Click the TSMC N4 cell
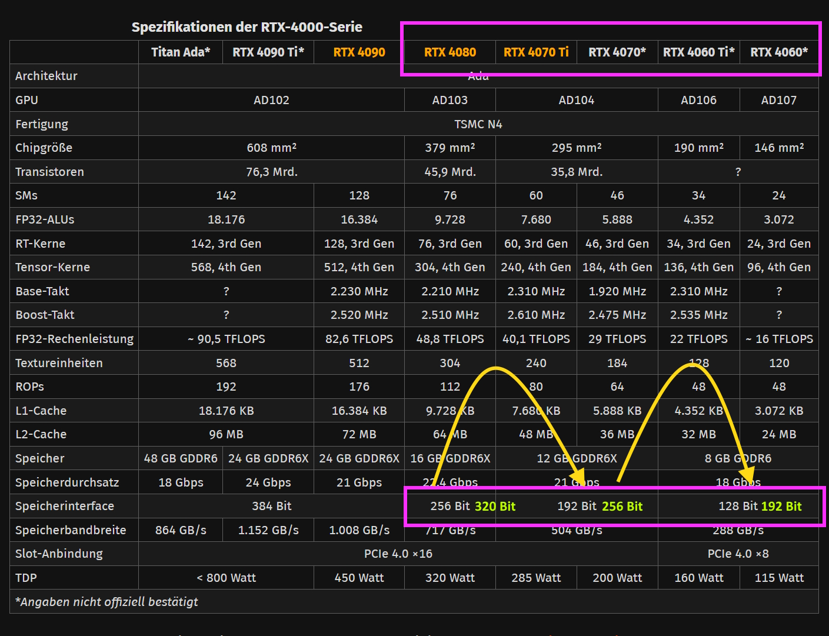Viewport: 829px width, 636px height. tap(478, 124)
